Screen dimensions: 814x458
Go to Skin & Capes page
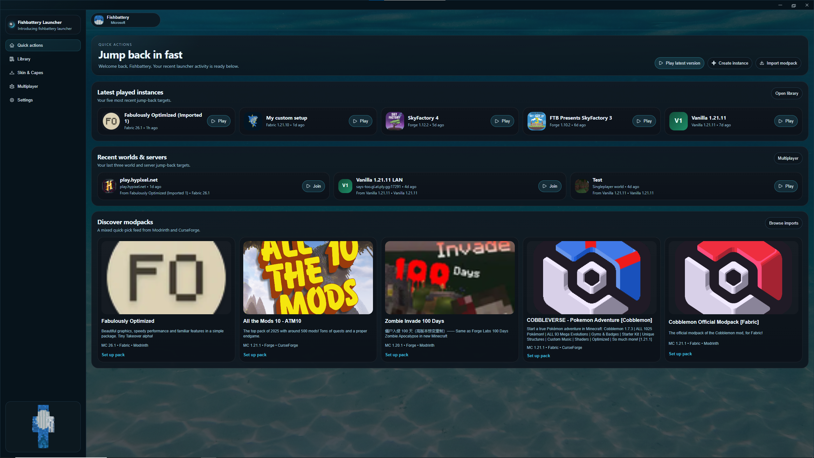[x=30, y=73]
